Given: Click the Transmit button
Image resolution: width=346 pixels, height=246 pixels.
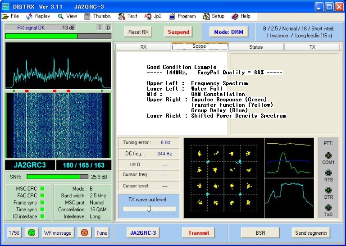Looking at the screenshot, I should click(x=199, y=233).
